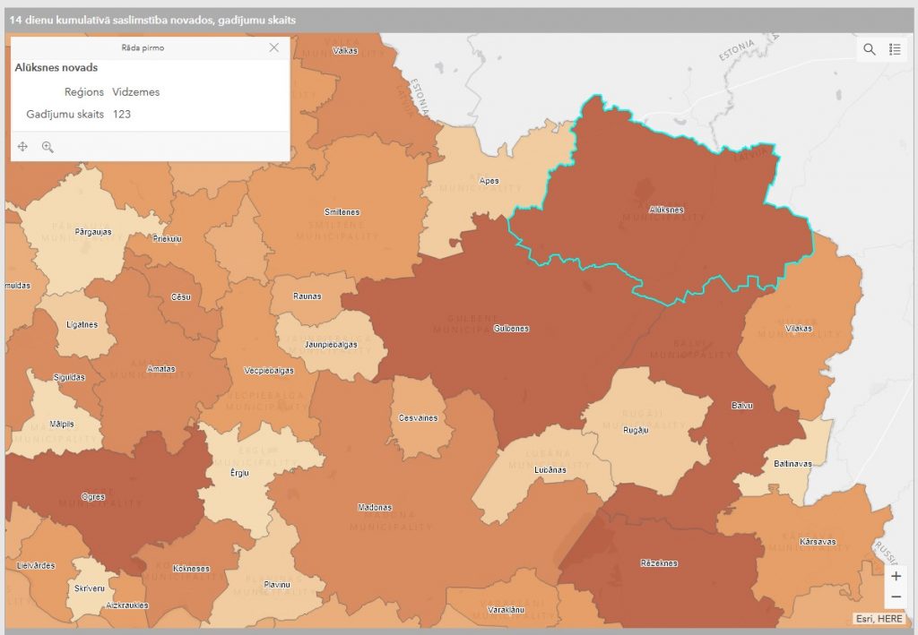Select the Gulbenes municipality on the map

[x=511, y=329]
